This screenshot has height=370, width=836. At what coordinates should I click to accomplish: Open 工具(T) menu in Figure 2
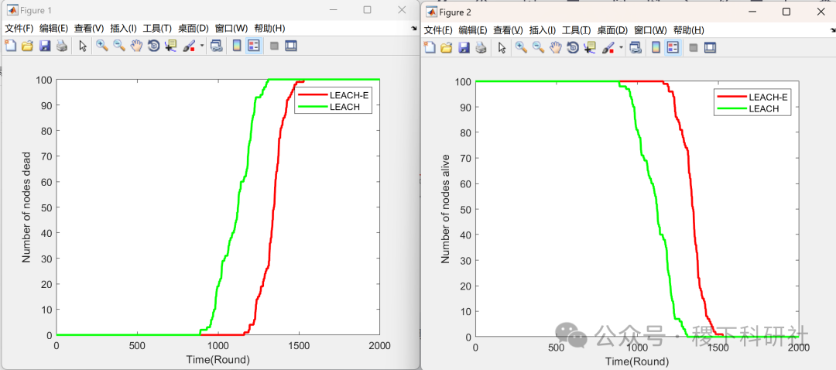(577, 30)
